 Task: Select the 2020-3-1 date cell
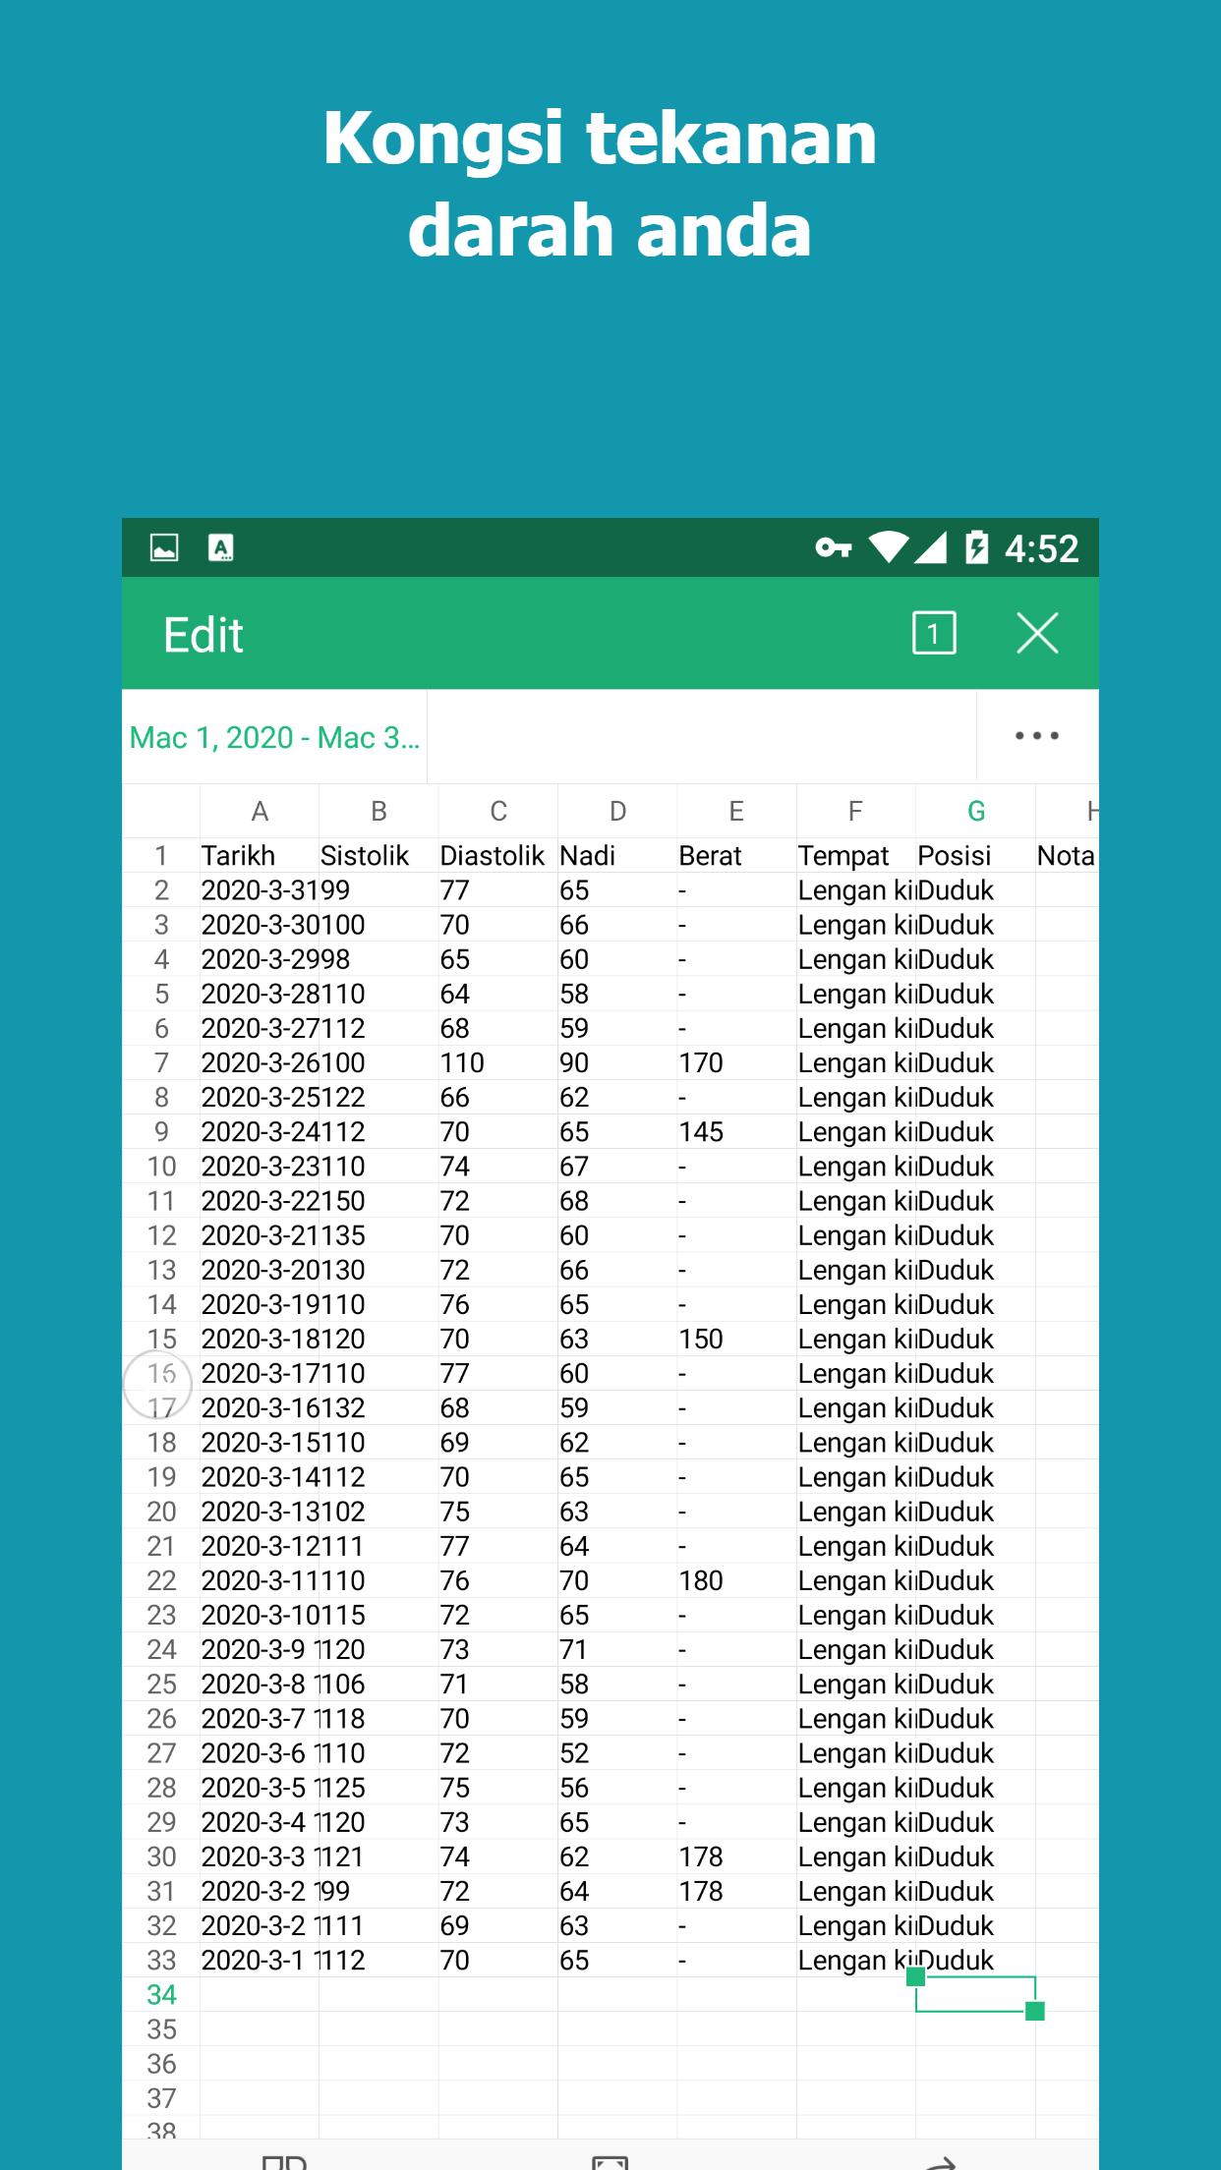coord(260,1960)
